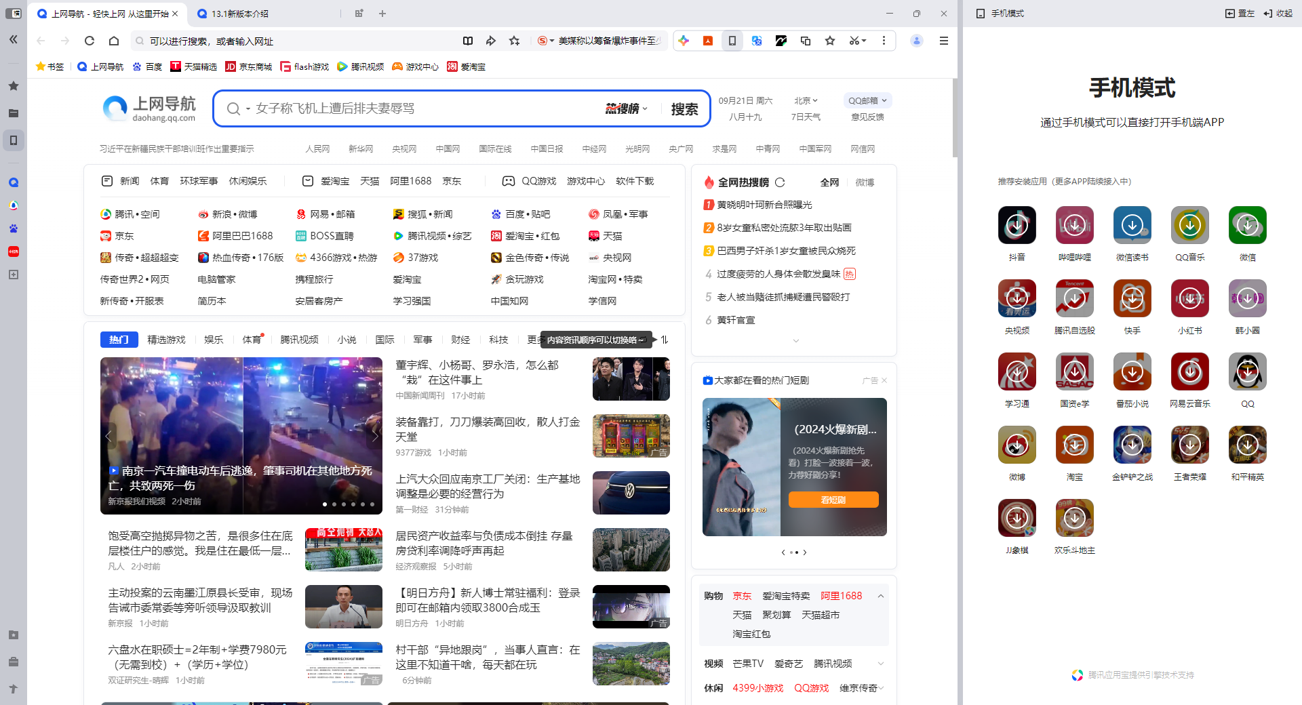1302x705 pixels.
Task: Toggle the phone mode toolbar button
Action: click(732, 41)
